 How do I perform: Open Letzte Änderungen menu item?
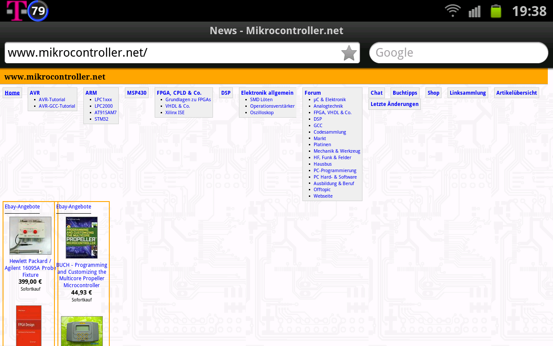click(394, 104)
